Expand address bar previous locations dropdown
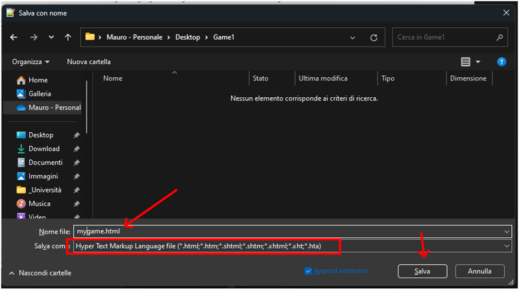The height and width of the screenshot is (289, 519). [x=352, y=38]
